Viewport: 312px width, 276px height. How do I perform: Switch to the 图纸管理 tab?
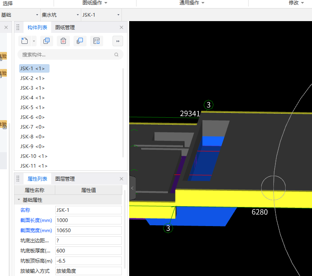[65, 28]
